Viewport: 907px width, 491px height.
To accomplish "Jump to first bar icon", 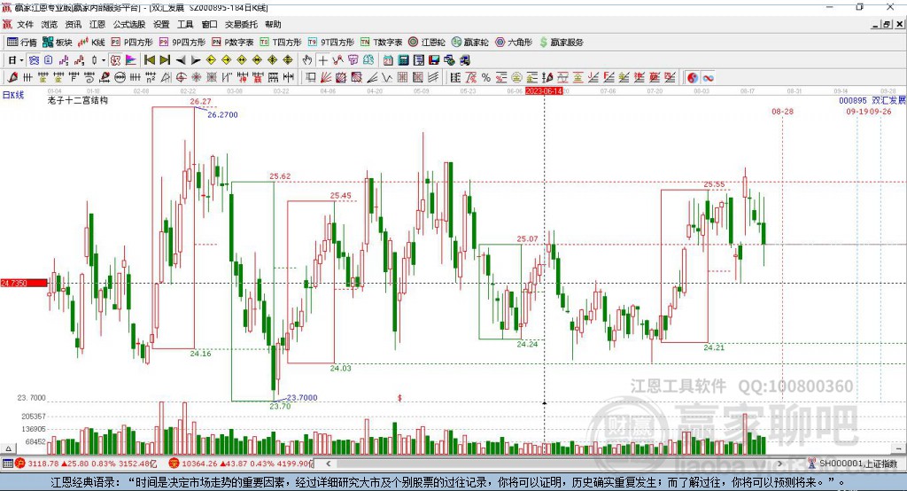I will tap(149, 60).
